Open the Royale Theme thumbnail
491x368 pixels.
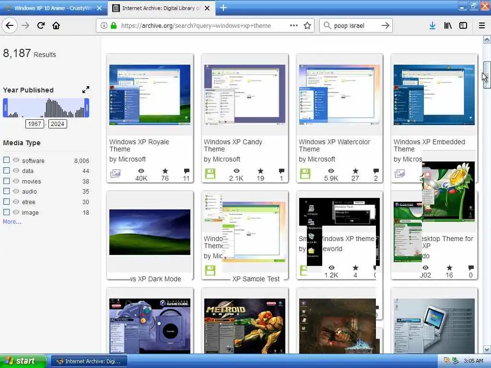pos(150,95)
